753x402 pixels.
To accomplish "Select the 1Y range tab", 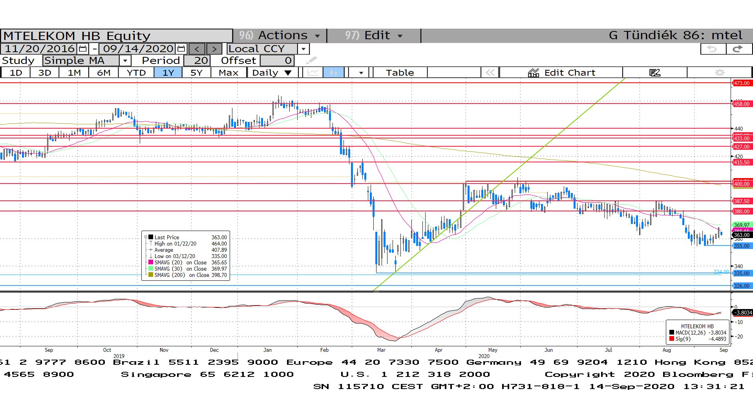I will click(x=168, y=73).
